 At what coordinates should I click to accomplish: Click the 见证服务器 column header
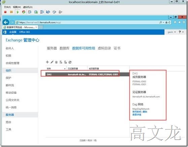coord(77,69)
